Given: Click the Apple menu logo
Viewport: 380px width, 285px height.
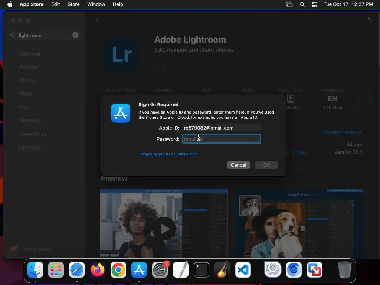Looking at the screenshot, I should pyautogui.click(x=10, y=4).
